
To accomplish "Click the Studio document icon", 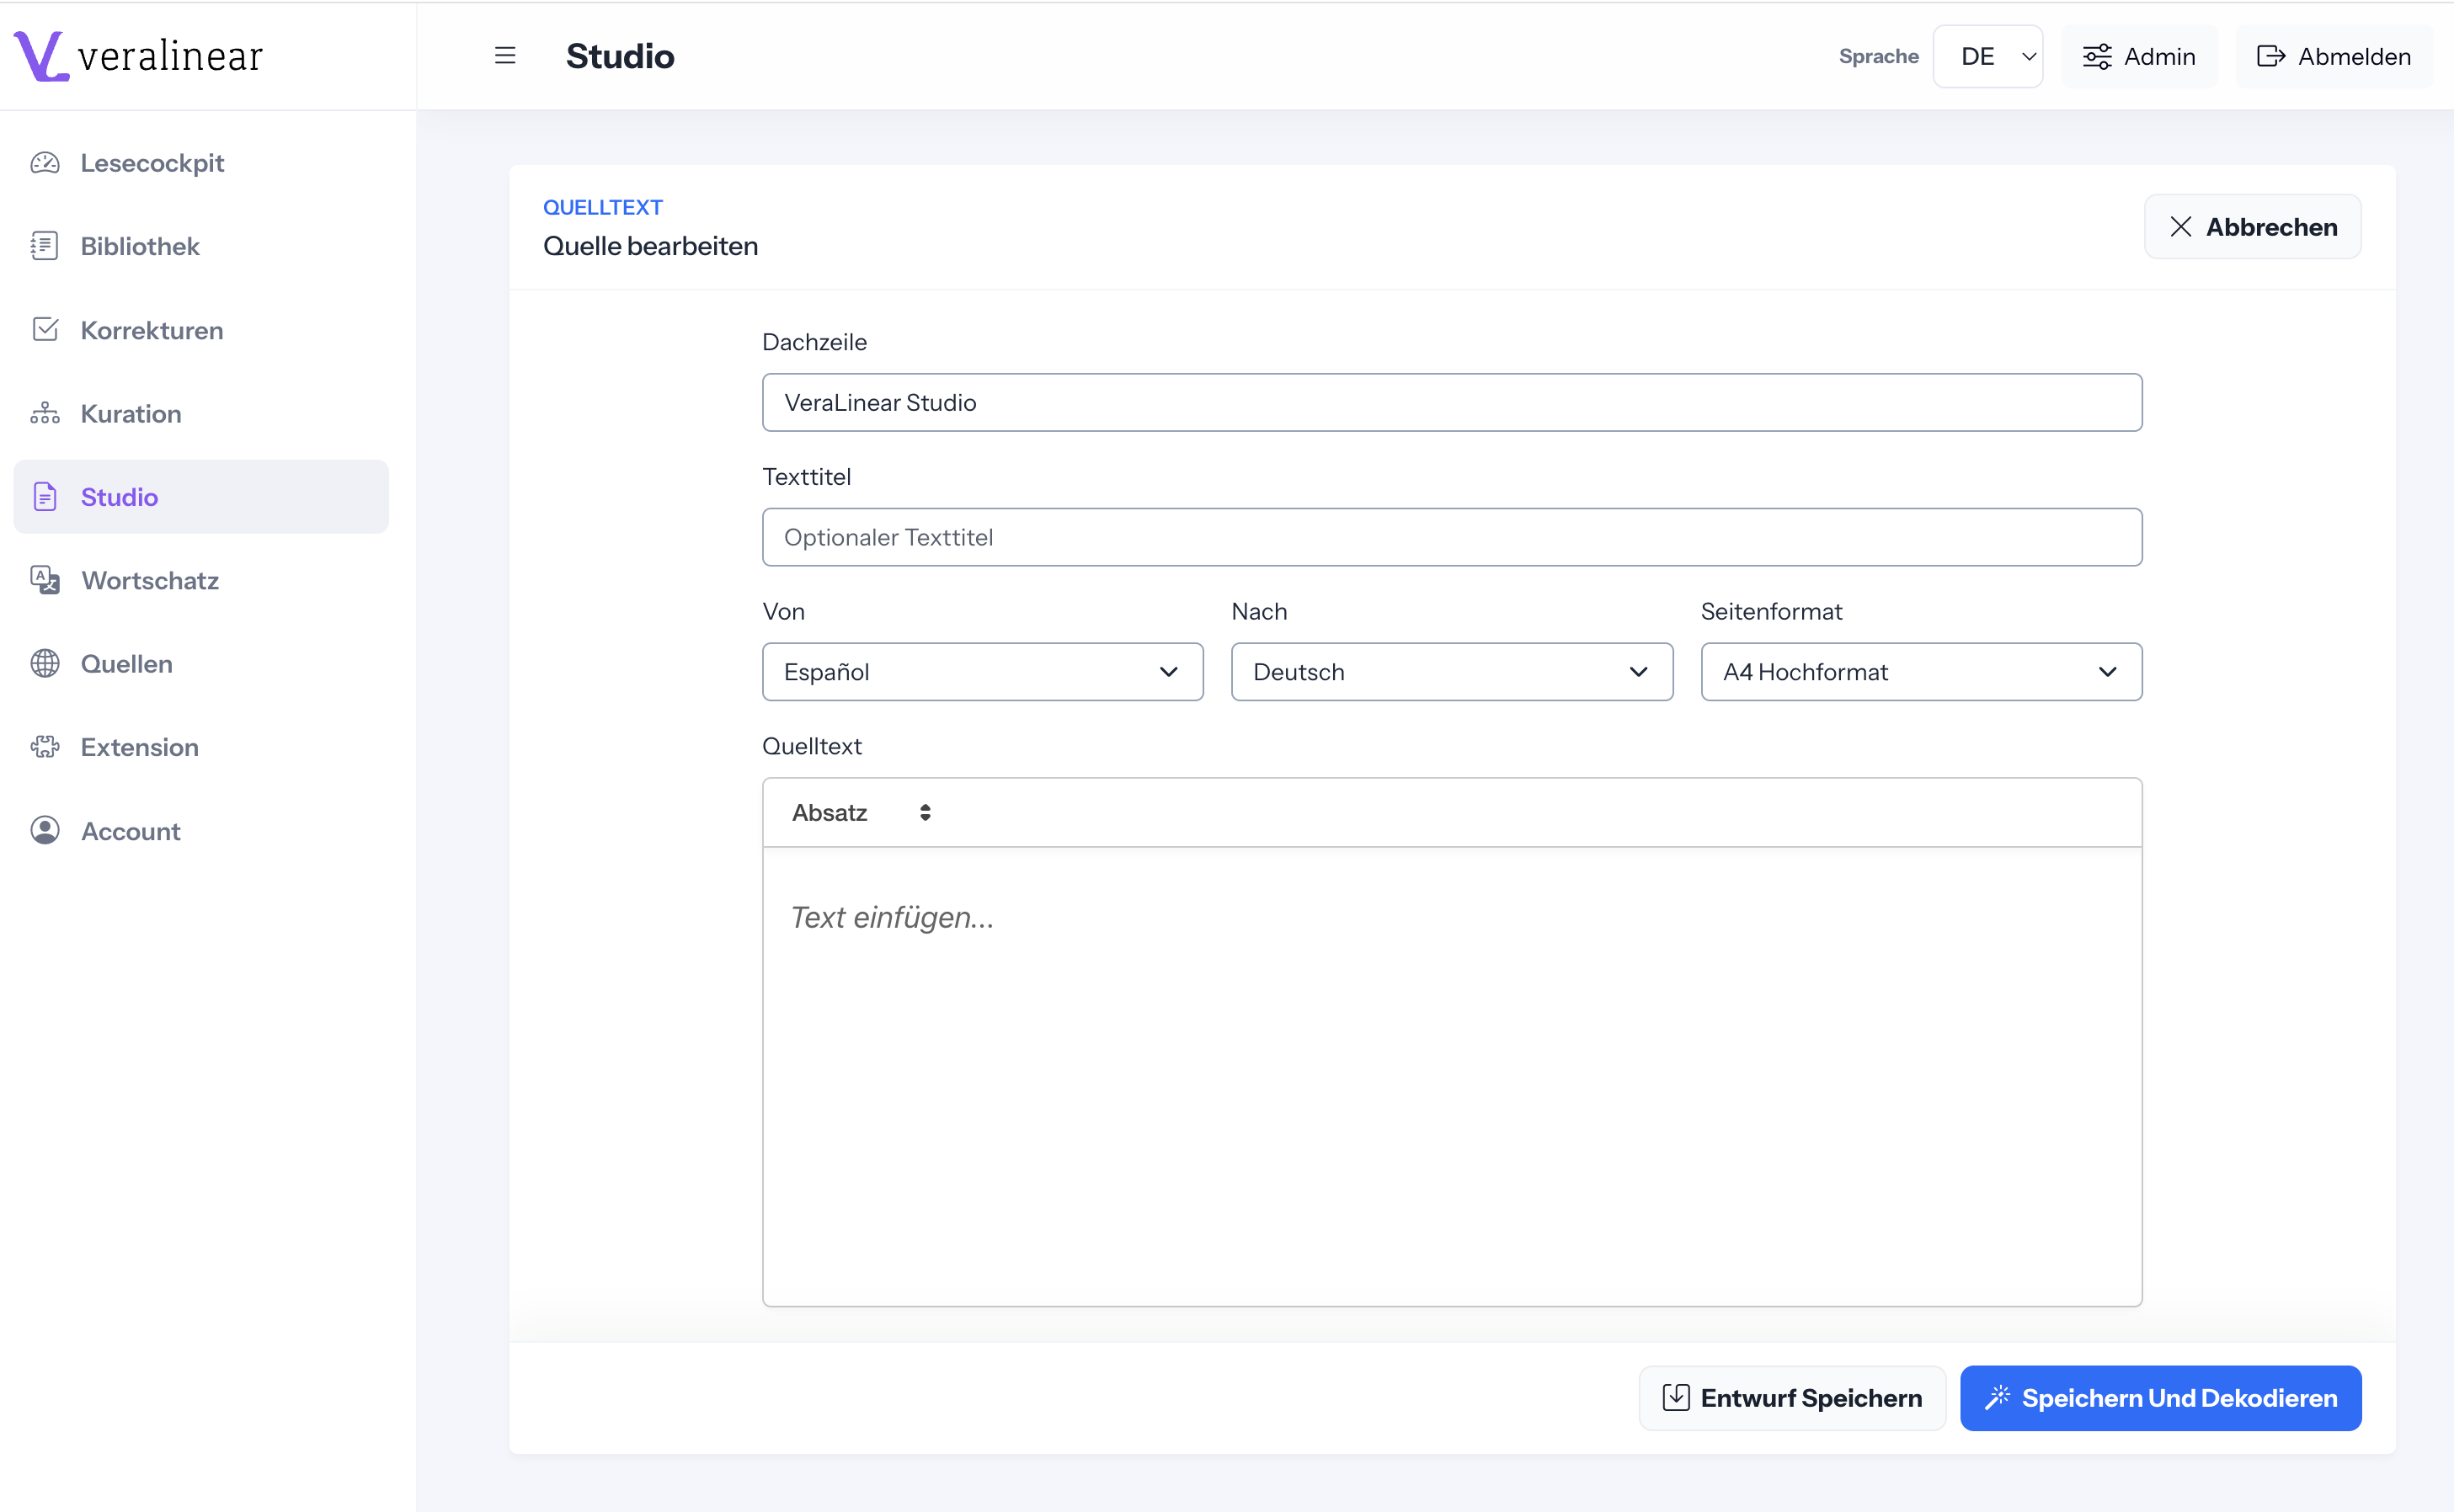I will click(x=45, y=497).
